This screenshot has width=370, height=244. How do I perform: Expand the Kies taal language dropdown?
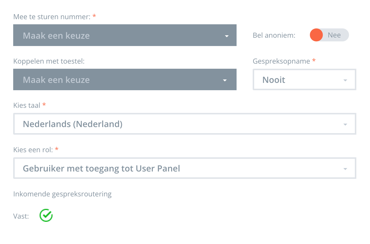184,124
